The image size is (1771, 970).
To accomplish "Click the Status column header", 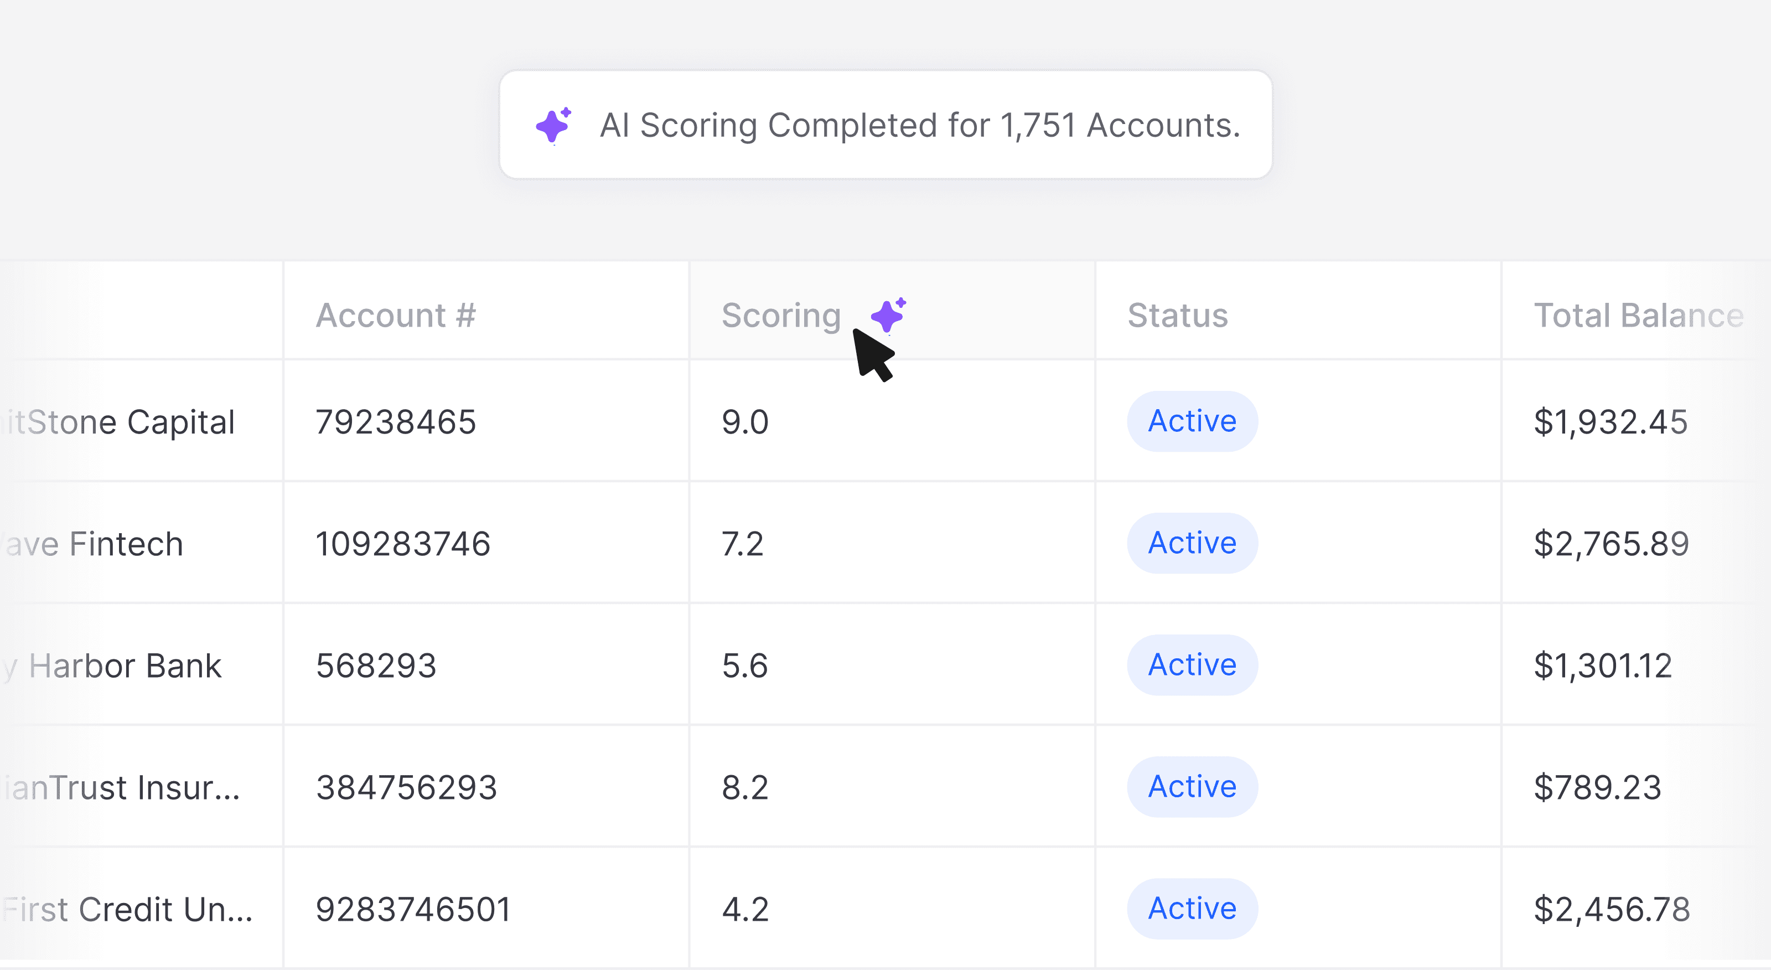I will coord(1178,316).
